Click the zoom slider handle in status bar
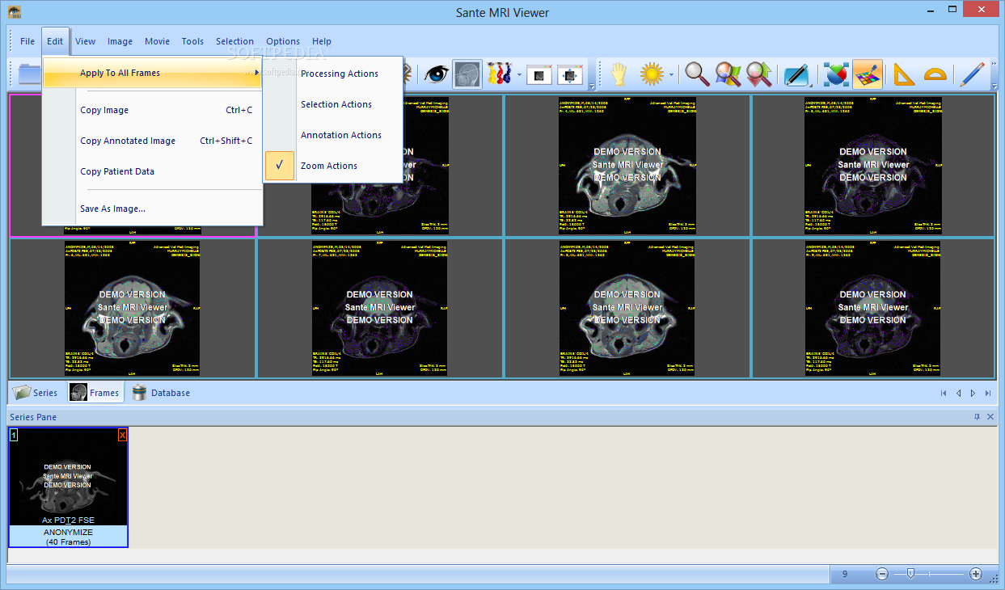1005x590 pixels. 910,573
